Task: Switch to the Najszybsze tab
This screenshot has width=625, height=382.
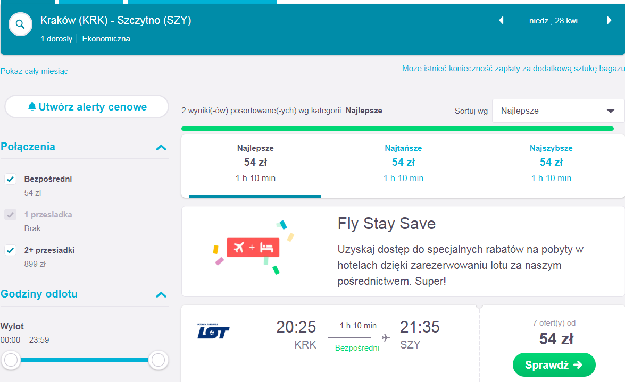Action: coord(551,164)
